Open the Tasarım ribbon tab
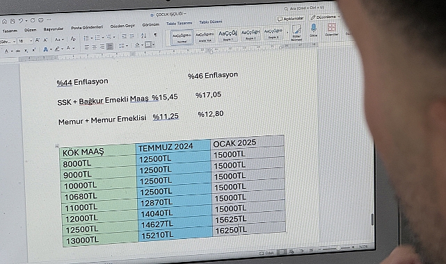The height and width of the screenshot is (264, 446). [x=10, y=31]
